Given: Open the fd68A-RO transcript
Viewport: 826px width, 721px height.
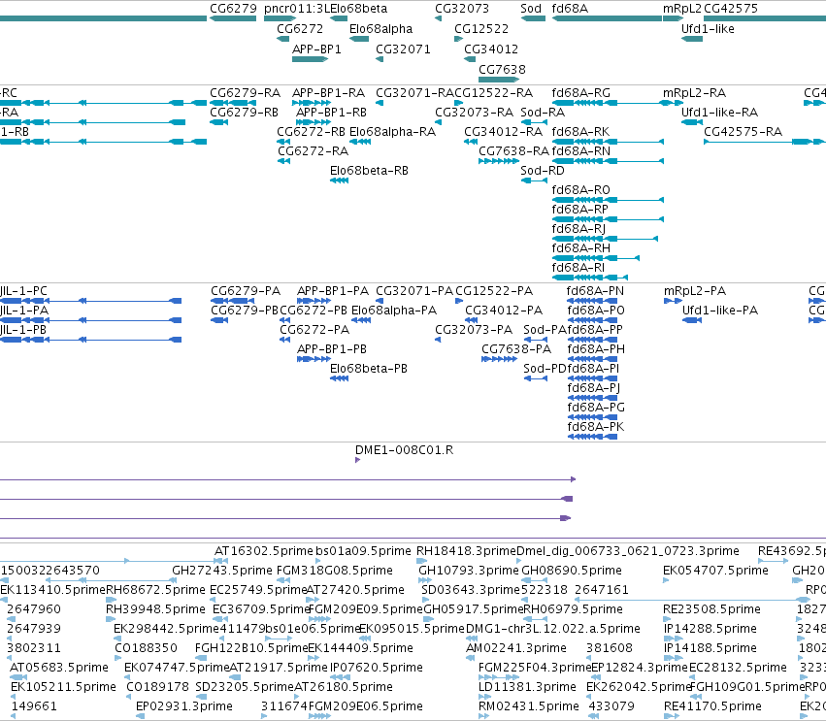Looking at the screenshot, I should tap(608, 200).
